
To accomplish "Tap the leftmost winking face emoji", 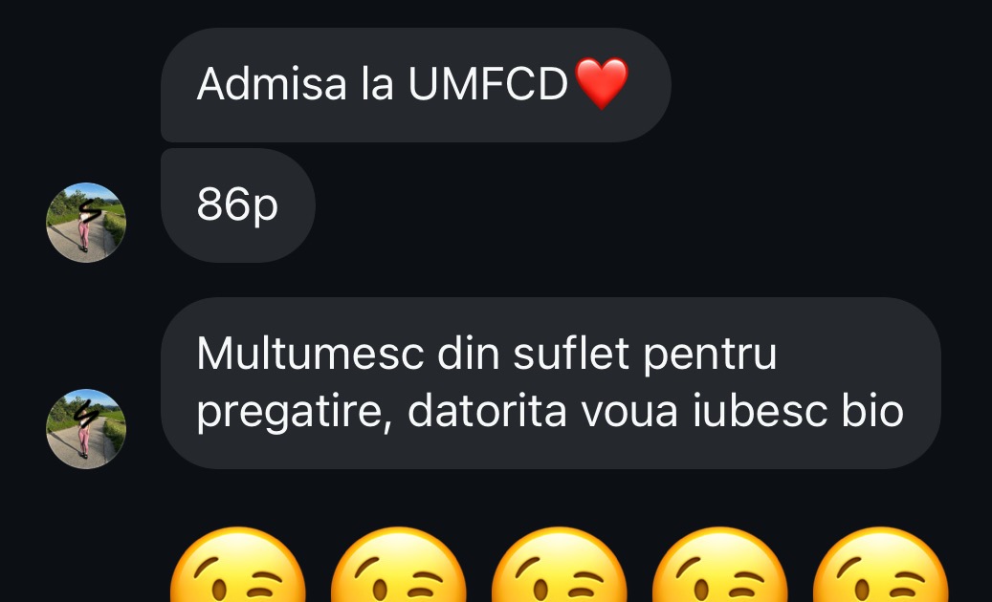I will tap(238, 564).
